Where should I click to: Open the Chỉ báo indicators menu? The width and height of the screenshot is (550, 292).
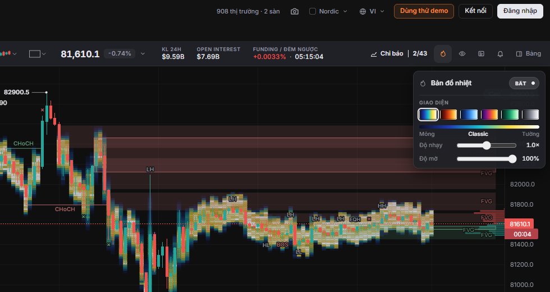point(387,54)
